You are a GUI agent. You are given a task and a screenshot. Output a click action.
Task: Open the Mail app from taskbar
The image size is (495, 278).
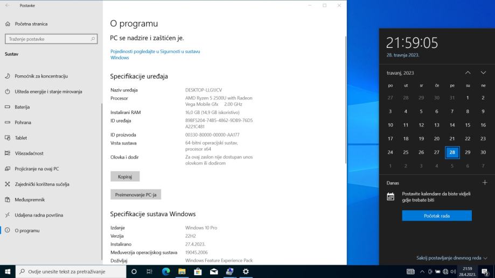click(x=214, y=272)
